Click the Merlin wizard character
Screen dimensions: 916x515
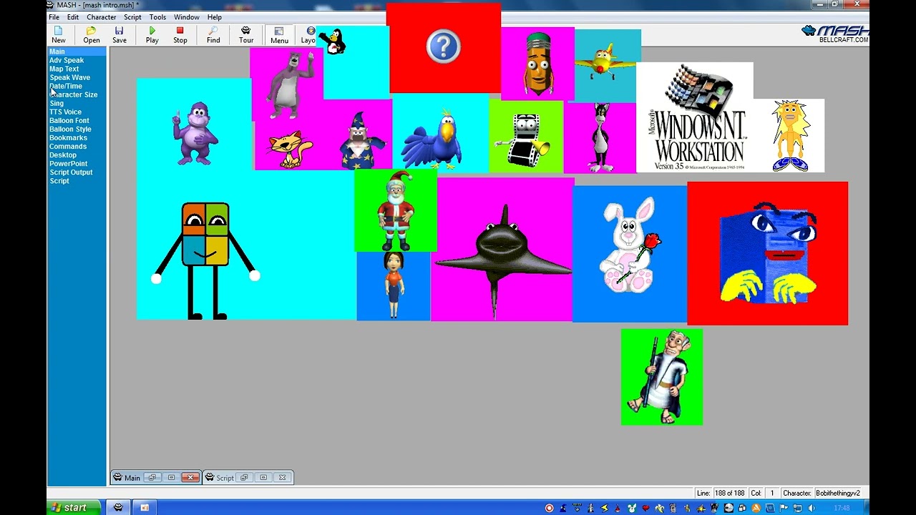(362, 141)
